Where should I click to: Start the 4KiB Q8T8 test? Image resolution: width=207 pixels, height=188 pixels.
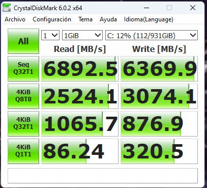(x=23, y=96)
